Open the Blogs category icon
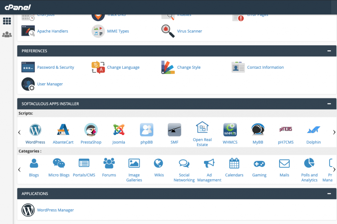The image size is (337, 224). pos(34,163)
